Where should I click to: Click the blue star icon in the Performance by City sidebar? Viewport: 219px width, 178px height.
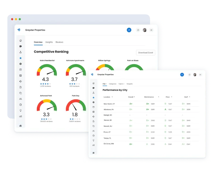pos(93,97)
